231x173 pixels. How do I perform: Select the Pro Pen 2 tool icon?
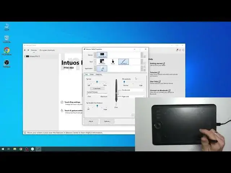(x=123, y=62)
